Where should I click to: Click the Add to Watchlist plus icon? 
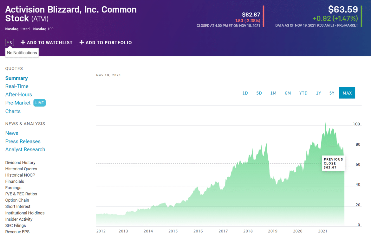pyautogui.click(x=23, y=42)
